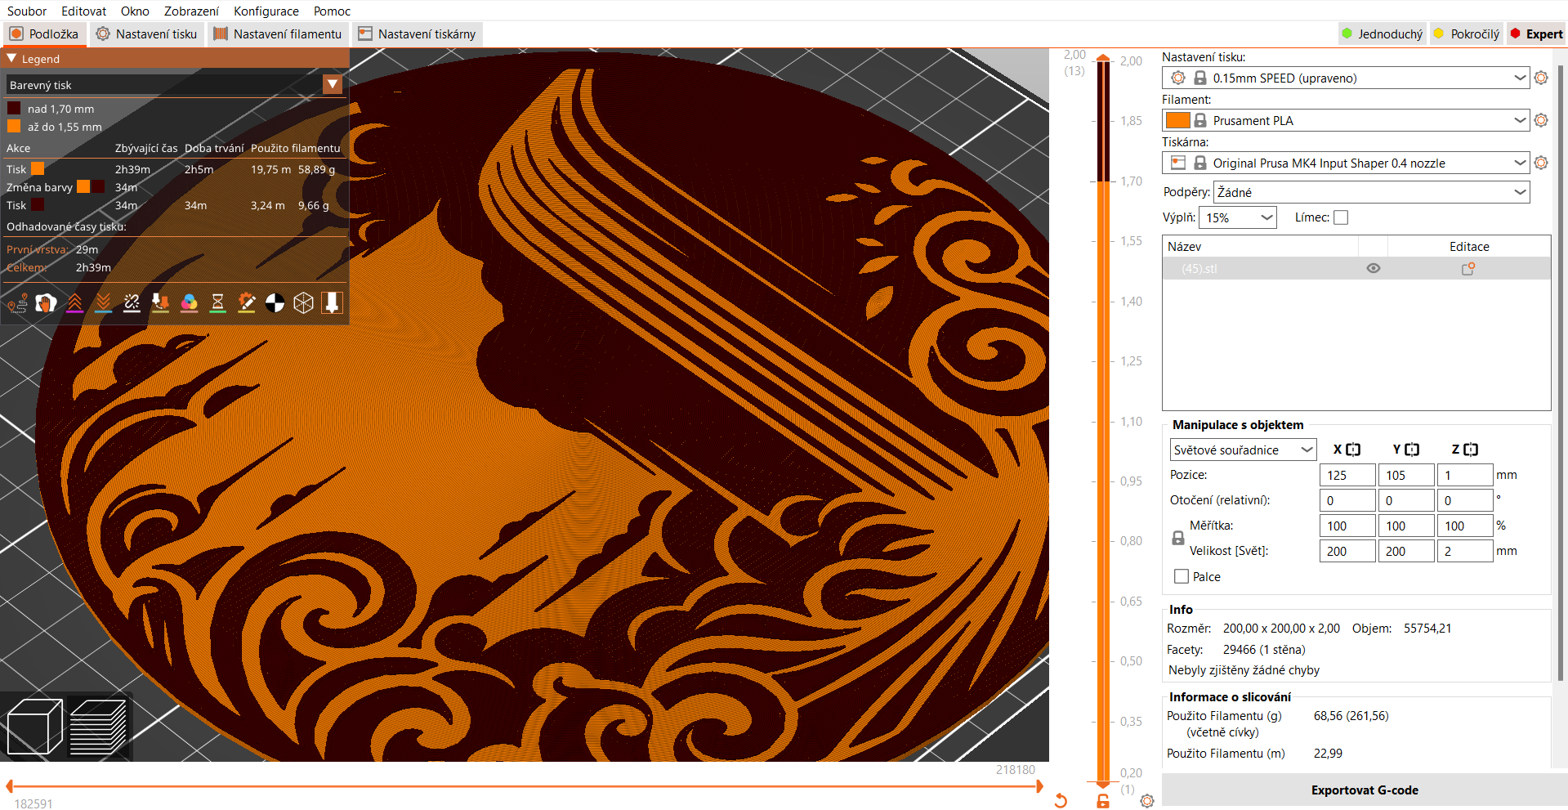1568x810 pixels.
Task: Reset vertical slider with undo arrow icon
Action: [x=1061, y=800]
